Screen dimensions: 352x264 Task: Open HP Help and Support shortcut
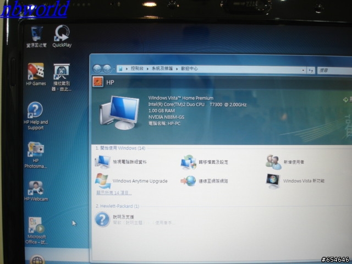tap(35, 116)
